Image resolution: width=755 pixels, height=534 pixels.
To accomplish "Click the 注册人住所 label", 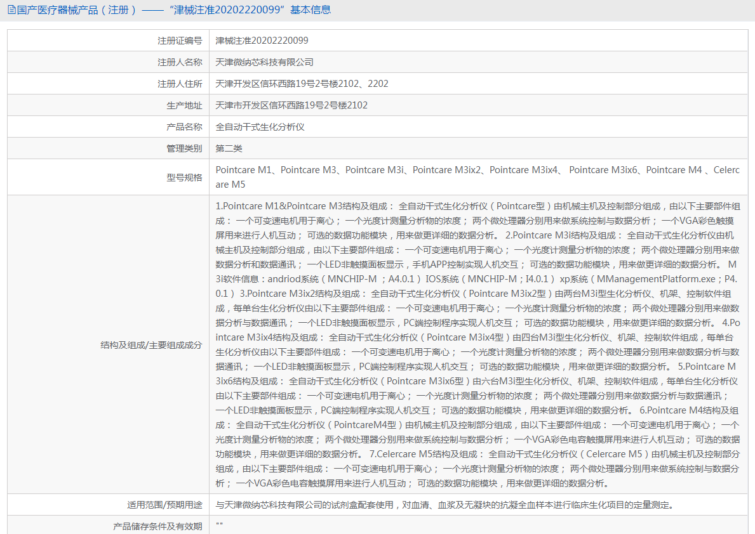I will click(180, 84).
